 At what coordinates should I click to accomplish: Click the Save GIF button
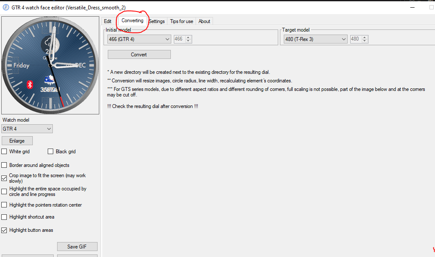(x=77, y=246)
